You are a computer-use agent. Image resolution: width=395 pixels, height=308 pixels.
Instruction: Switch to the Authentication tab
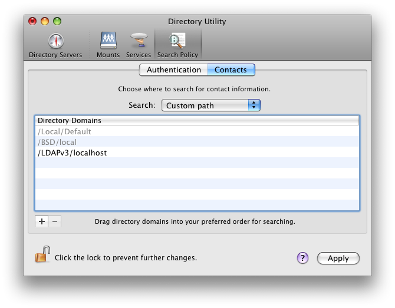pyautogui.click(x=174, y=69)
